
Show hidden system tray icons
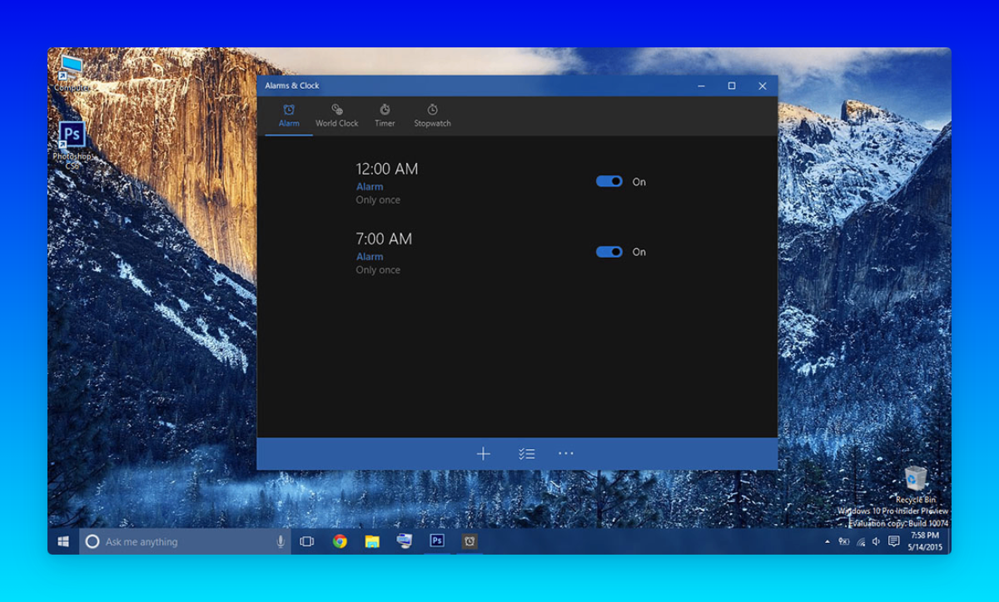(827, 542)
